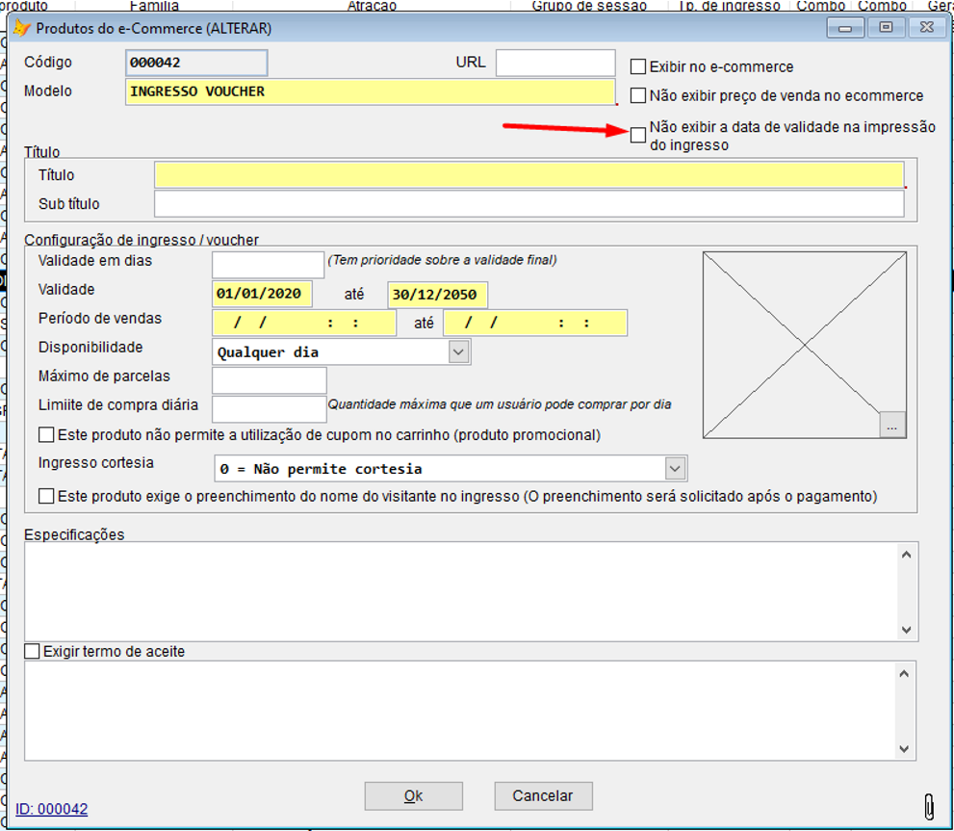This screenshot has height=831, width=954.
Task: Click the Cancelar button
Action: [543, 795]
